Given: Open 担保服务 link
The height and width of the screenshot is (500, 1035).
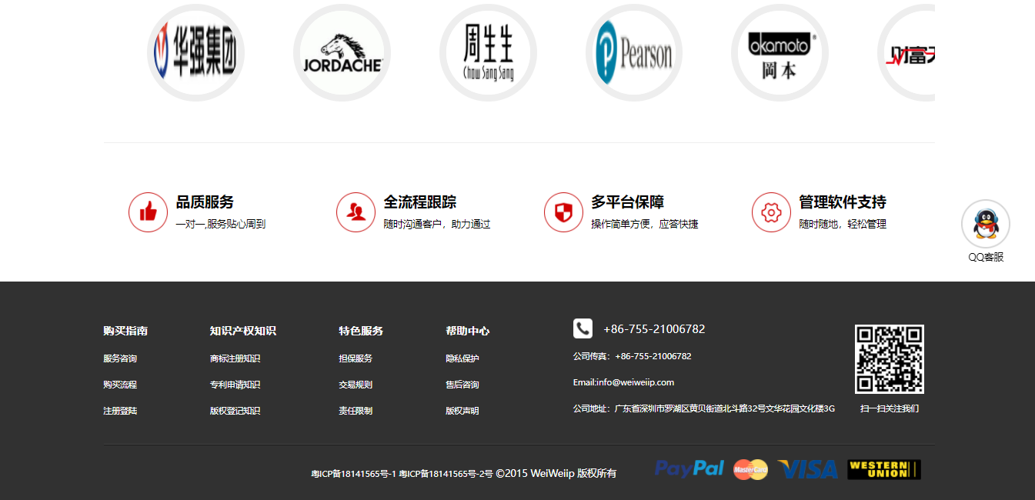Looking at the screenshot, I should point(356,358).
